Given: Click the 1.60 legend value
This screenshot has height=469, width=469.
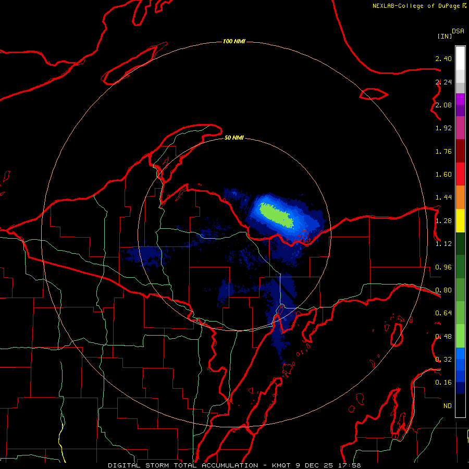Looking at the screenshot, I should (x=443, y=175).
